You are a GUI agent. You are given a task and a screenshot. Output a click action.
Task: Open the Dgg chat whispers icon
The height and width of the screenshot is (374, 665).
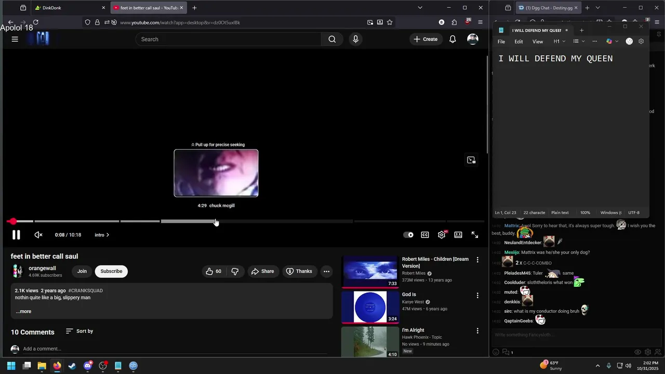507,352
